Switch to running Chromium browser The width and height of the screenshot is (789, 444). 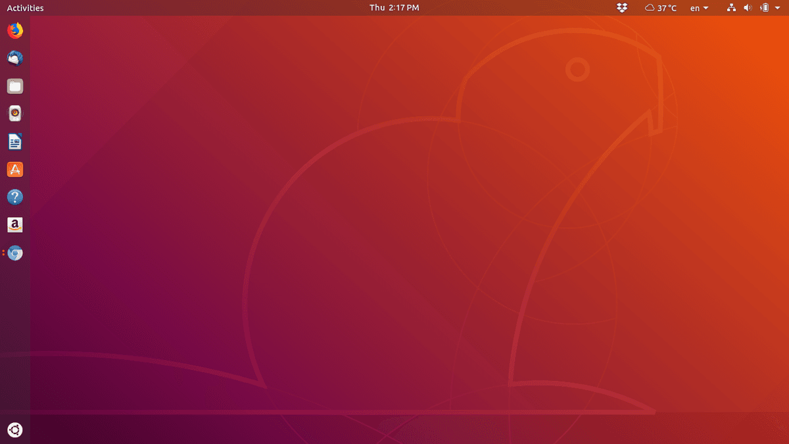15,253
